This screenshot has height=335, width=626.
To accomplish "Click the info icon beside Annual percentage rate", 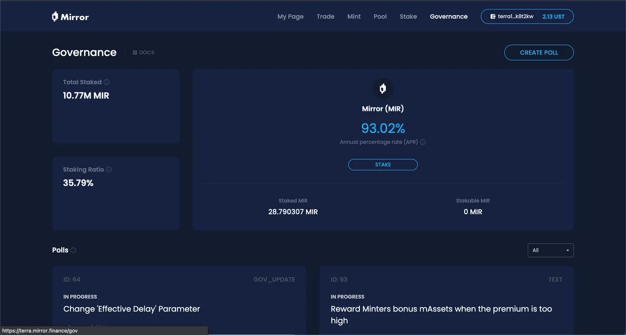I will point(423,142).
